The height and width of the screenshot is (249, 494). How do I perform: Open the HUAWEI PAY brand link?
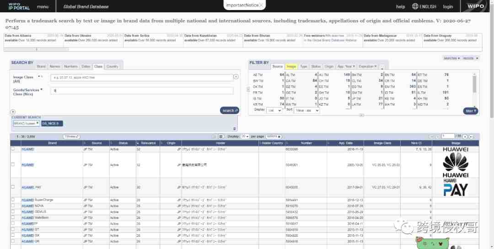[31, 188]
